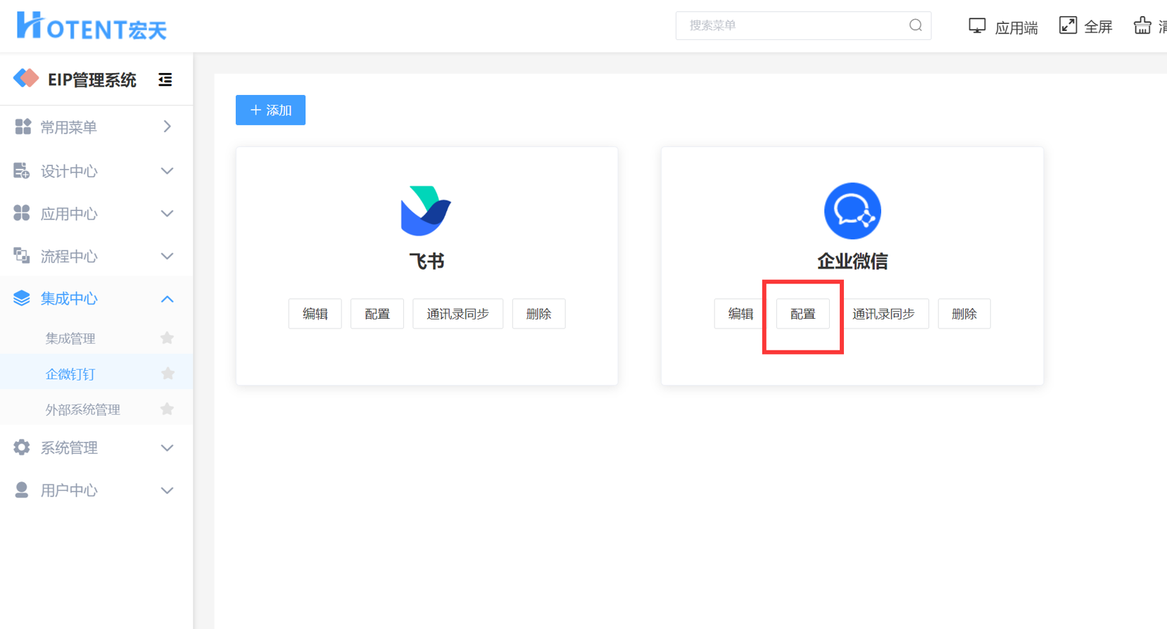Expand the 流程中心 chevron
The height and width of the screenshot is (629, 1167).
pos(167,256)
